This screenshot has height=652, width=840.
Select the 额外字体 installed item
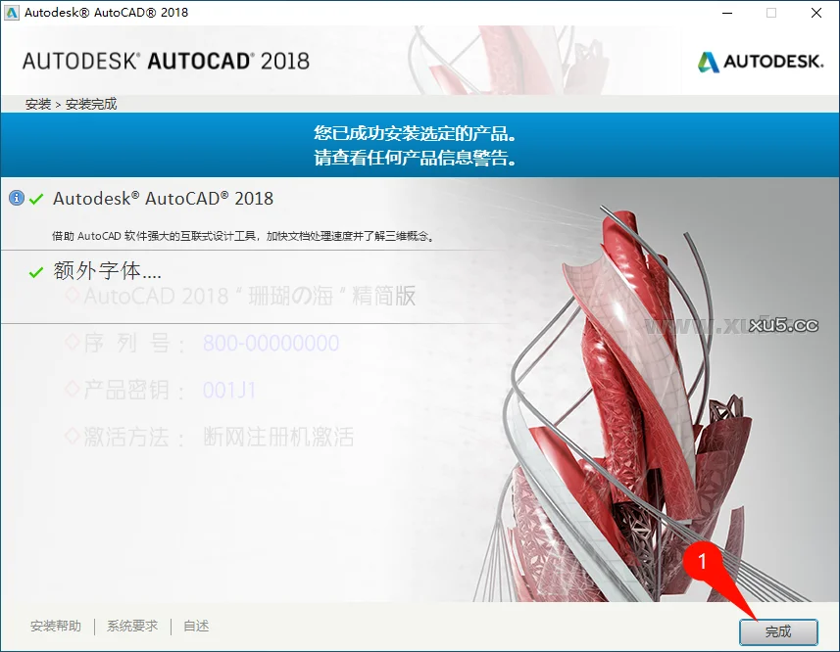click(107, 272)
